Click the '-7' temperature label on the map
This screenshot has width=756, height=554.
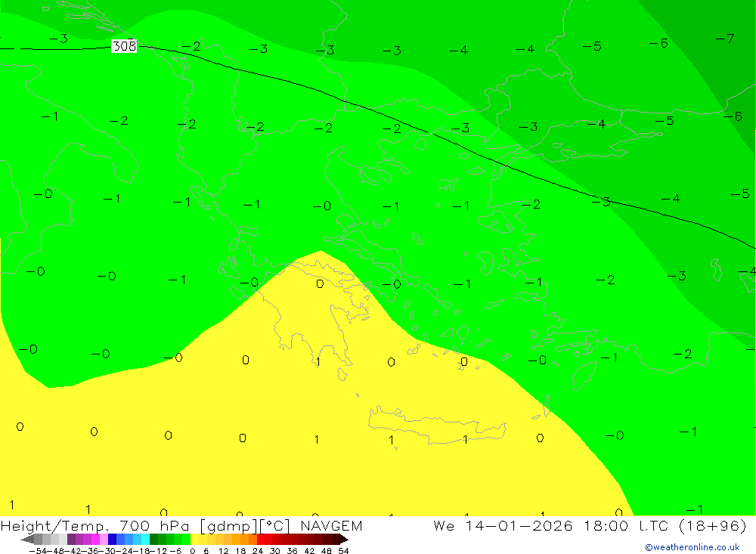click(725, 38)
